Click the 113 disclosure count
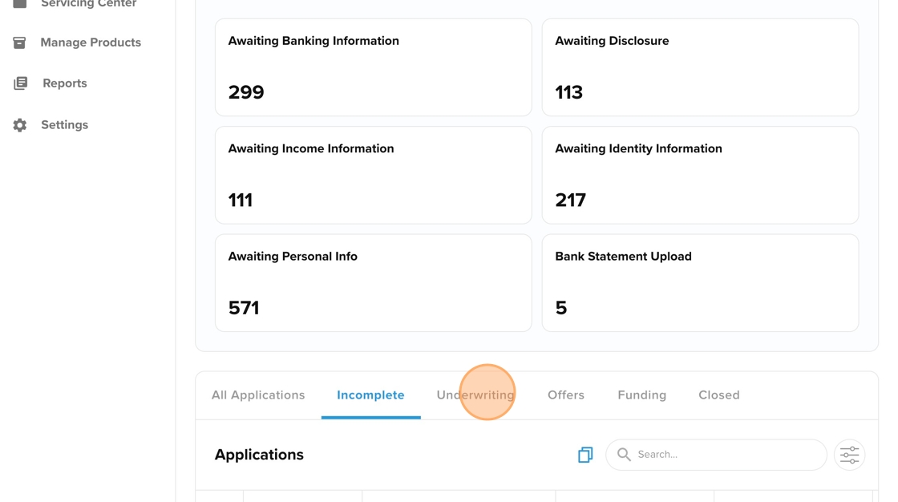Image resolution: width=898 pixels, height=502 pixels. click(568, 92)
